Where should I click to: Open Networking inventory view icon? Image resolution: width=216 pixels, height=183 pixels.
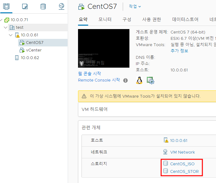click(x=62, y=6)
